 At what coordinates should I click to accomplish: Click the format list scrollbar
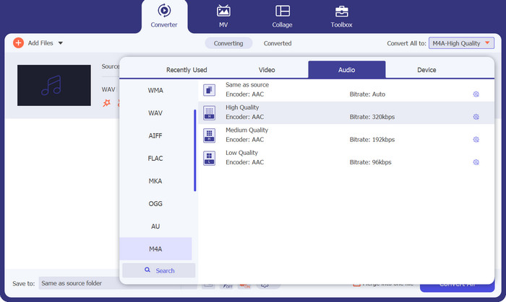(x=195, y=151)
